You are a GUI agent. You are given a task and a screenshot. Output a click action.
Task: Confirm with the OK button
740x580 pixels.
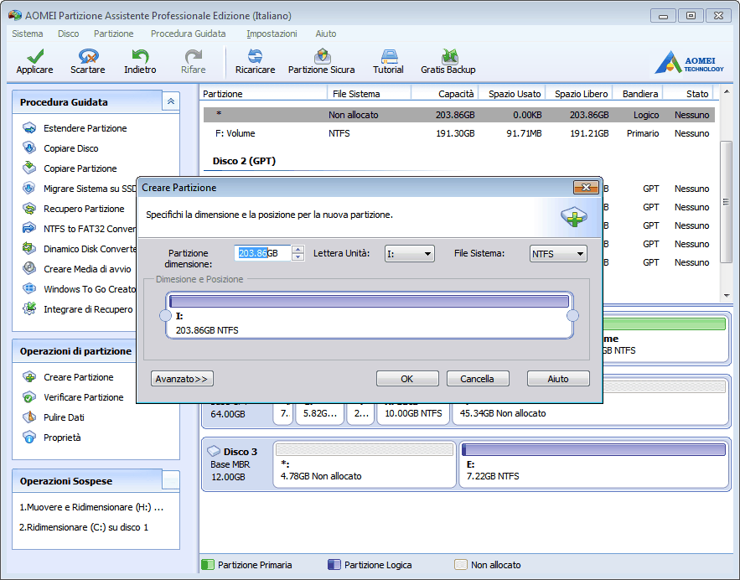point(407,379)
